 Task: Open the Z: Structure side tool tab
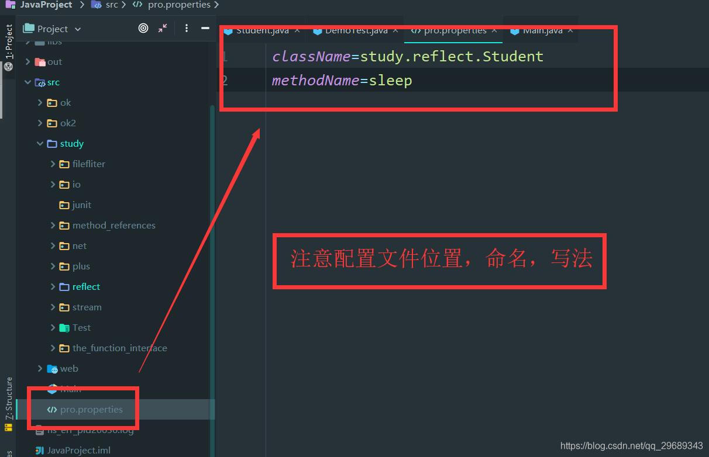point(9,399)
